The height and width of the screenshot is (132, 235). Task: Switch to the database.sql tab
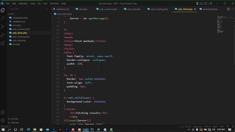63,9
